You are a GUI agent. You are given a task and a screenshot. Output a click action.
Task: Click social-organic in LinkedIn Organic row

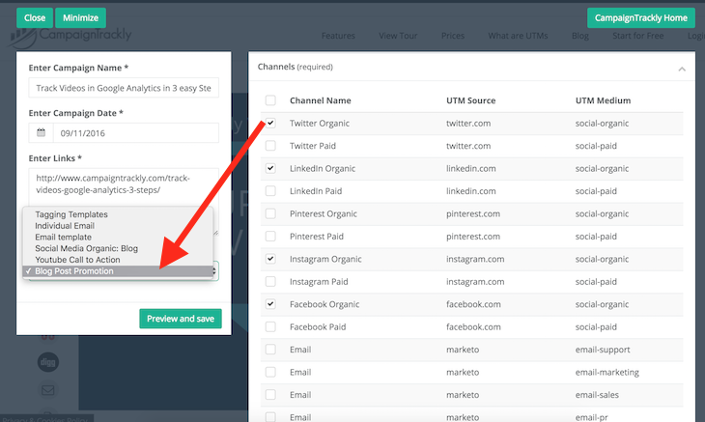602,169
